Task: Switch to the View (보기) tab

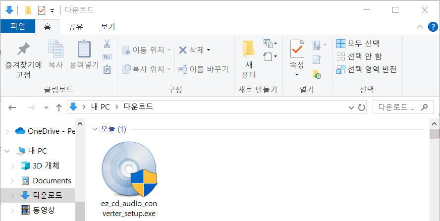Action: (108, 27)
